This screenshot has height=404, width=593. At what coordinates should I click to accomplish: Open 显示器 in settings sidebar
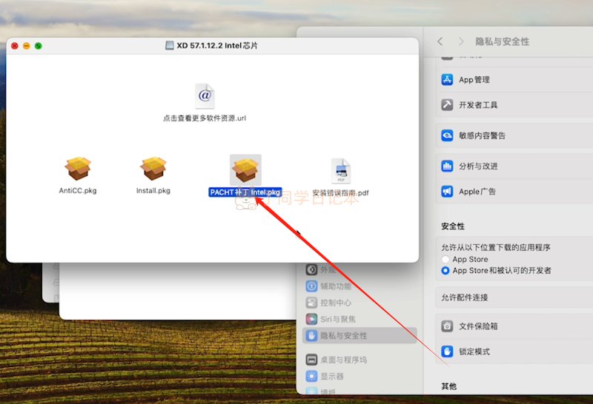pos(360,376)
